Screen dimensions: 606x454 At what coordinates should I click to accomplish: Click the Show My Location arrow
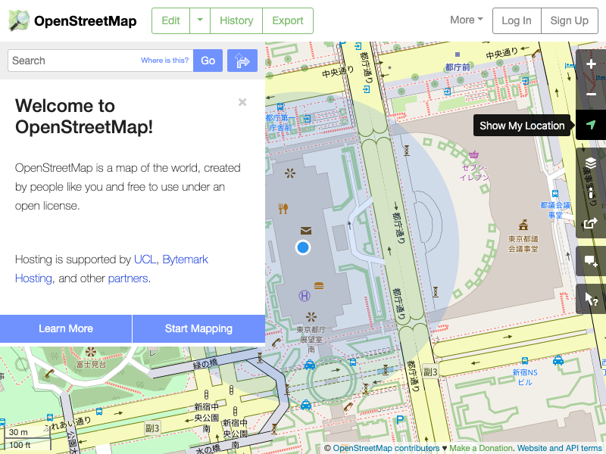[x=591, y=126]
